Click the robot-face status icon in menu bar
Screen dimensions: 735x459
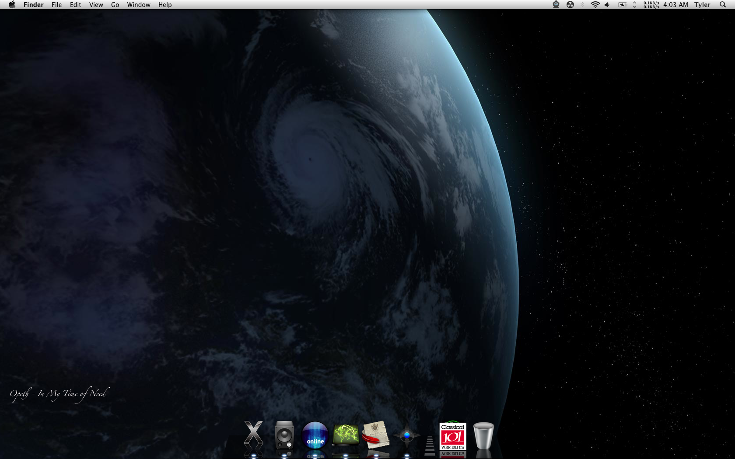click(556, 5)
